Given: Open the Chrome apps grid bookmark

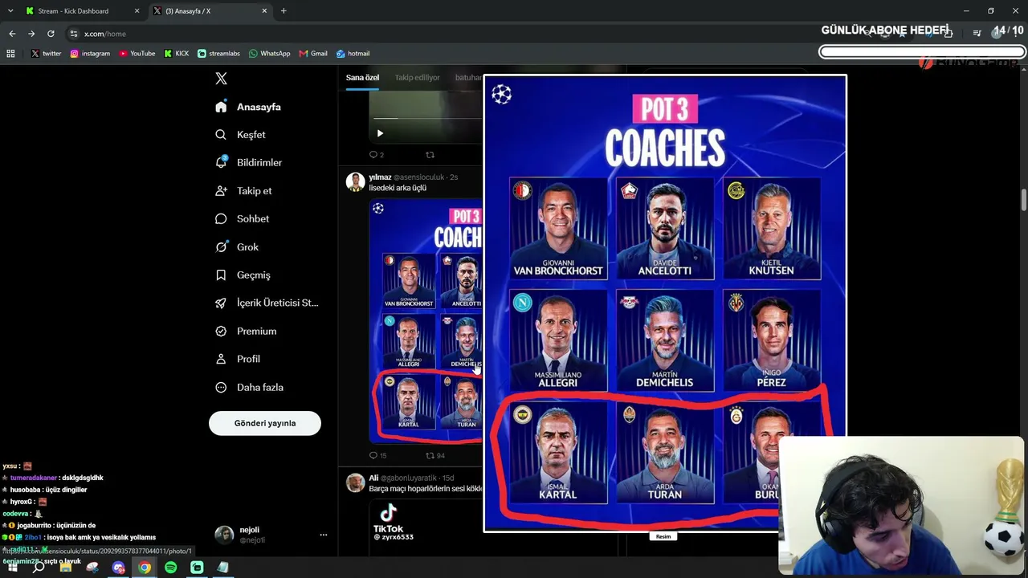Looking at the screenshot, I should click(x=10, y=54).
